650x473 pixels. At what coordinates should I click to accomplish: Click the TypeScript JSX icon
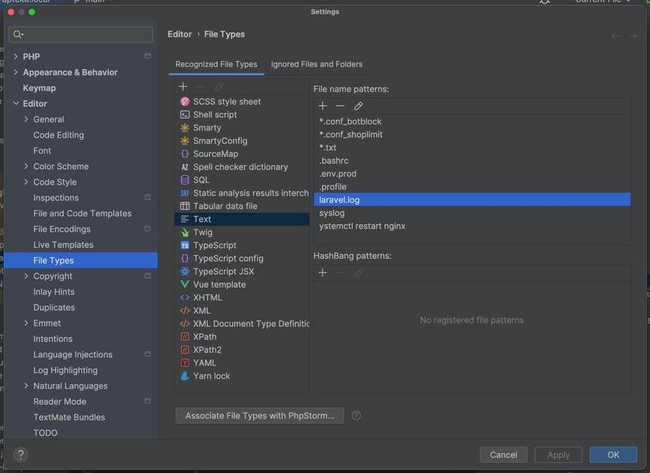click(185, 271)
